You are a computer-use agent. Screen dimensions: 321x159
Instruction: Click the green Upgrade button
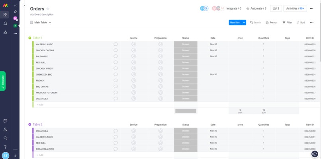coord(3,81)
